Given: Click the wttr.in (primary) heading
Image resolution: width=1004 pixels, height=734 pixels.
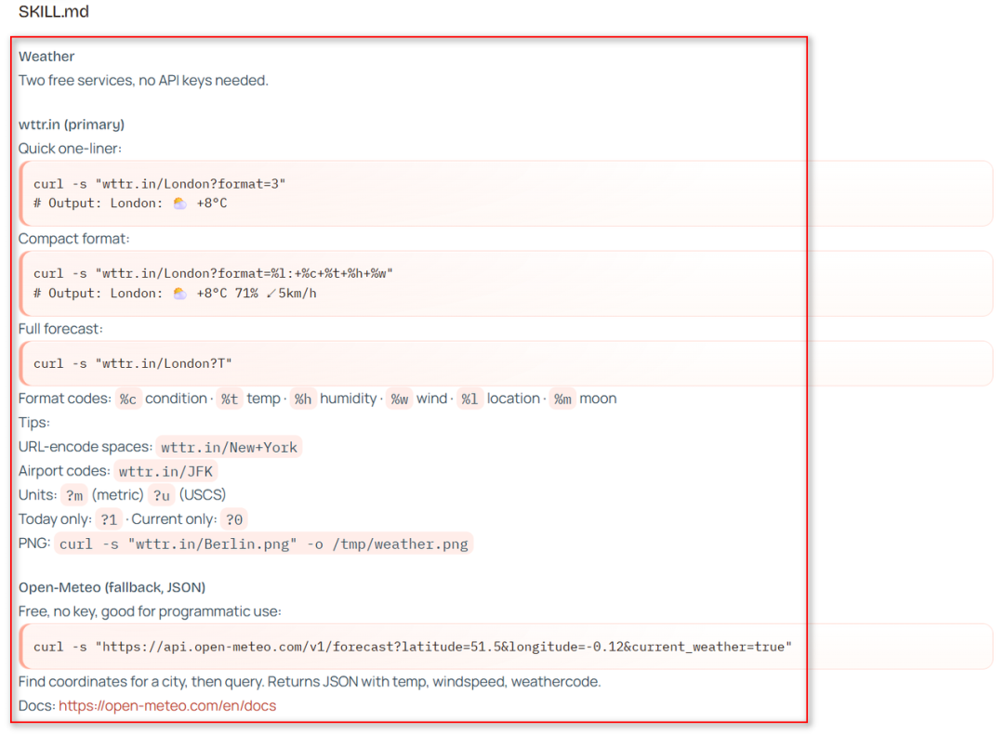Looking at the screenshot, I should (x=71, y=125).
